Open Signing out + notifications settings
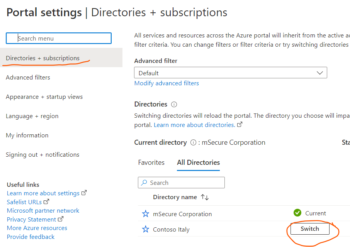 point(42,155)
